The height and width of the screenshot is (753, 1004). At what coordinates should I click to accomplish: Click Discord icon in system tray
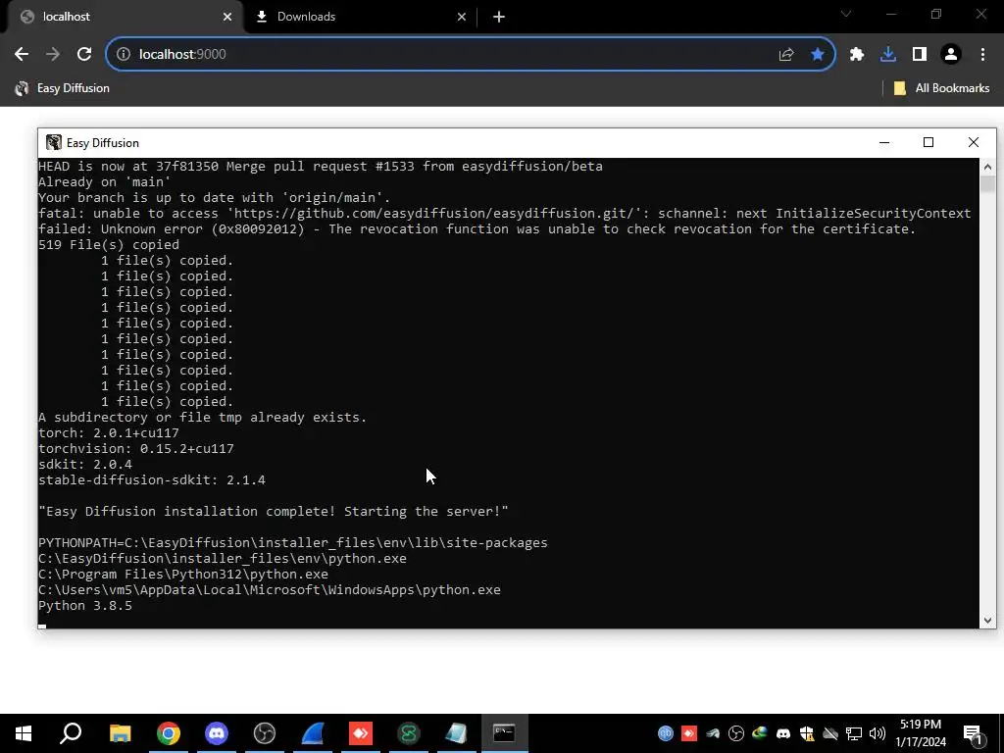[x=783, y=733]
